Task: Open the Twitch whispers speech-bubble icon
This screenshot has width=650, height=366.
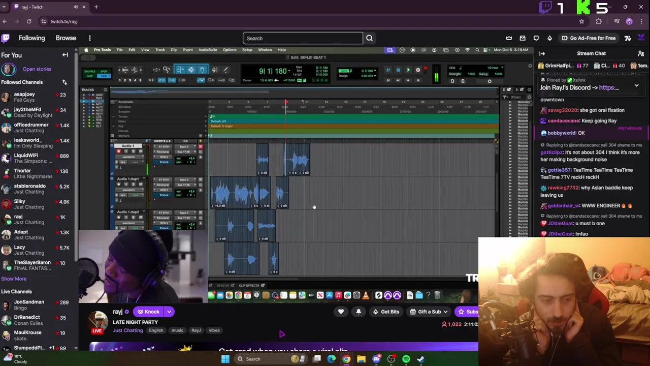Action: coord(536,38)
